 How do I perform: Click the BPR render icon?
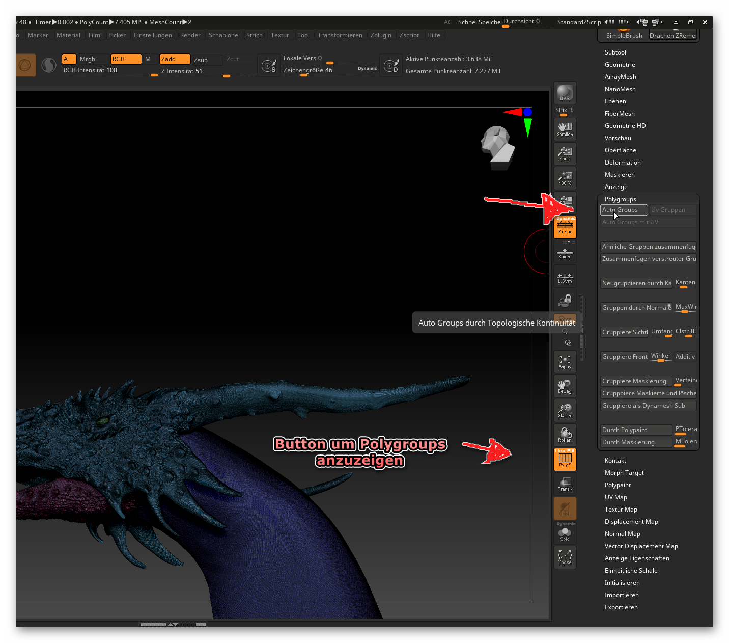[x=565, y=93]
